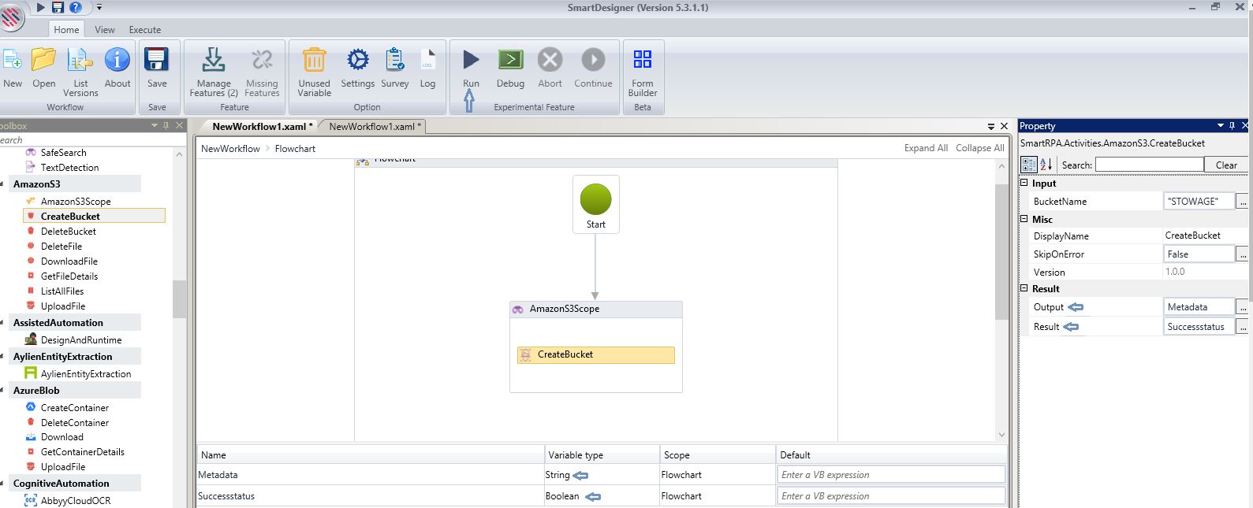Screen dimensions: 1253x508
Task: Click the BucketName input field
Action: tap(1199, 202)
